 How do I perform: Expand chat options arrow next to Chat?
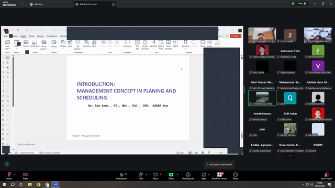[x=147, y=174]
